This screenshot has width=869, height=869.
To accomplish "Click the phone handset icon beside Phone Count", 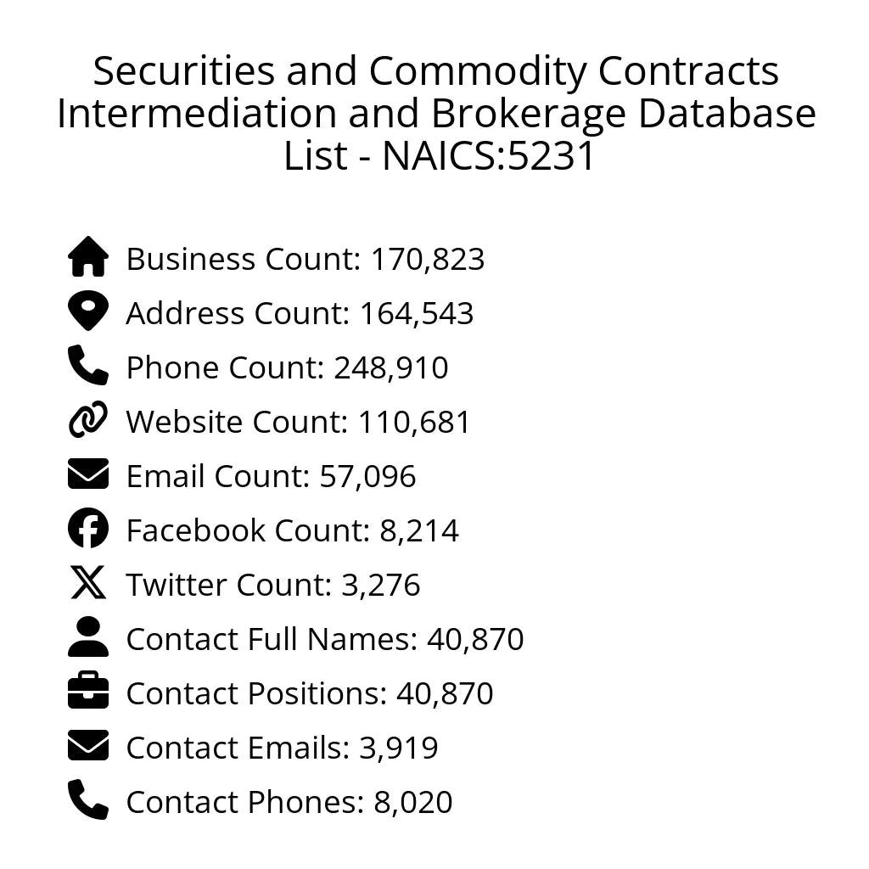I will click(x=88, y=366).
